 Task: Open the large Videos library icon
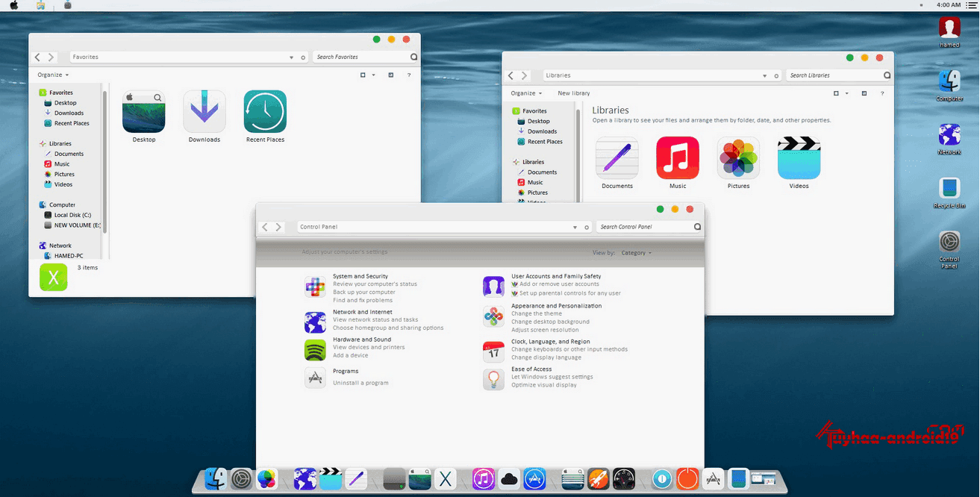point(799,157)
